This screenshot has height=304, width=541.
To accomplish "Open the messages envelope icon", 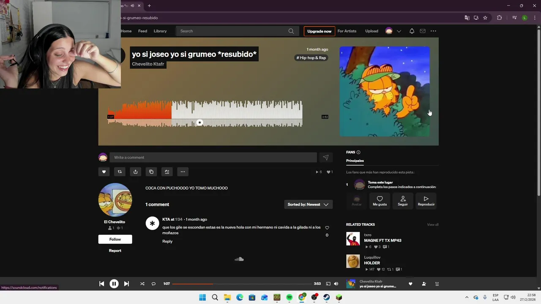I will (x=422, y=31).
